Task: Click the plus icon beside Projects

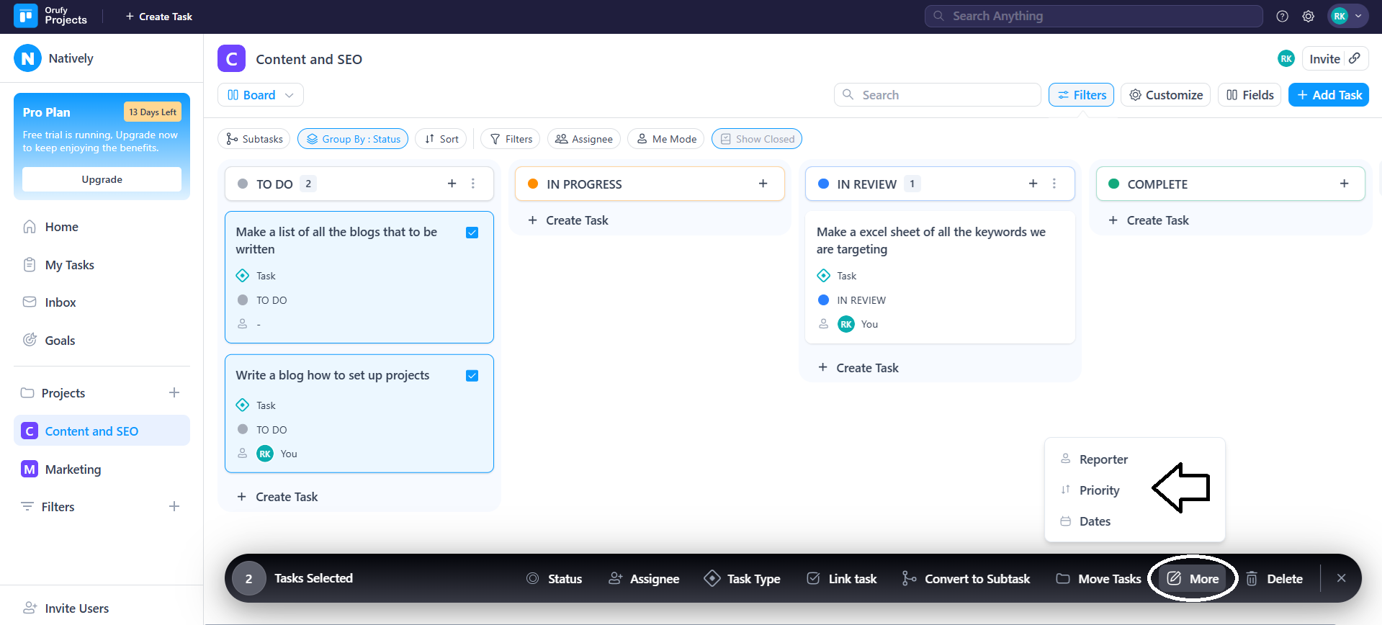Action: click(x=174, y=392)
